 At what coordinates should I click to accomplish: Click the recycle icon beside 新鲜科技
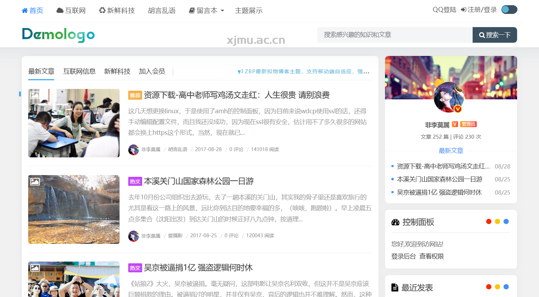point(102,10)
